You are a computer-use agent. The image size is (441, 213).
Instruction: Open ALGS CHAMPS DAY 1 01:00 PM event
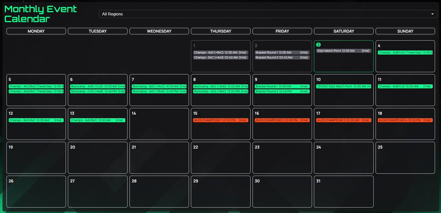click(221, 120)
